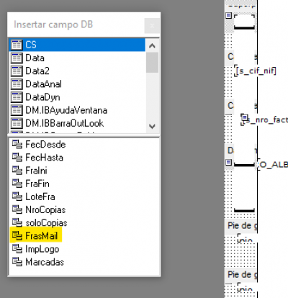The width and height of the screenshot is (288, 298).
Task: Select the CS dataset row
Action: 77,45
